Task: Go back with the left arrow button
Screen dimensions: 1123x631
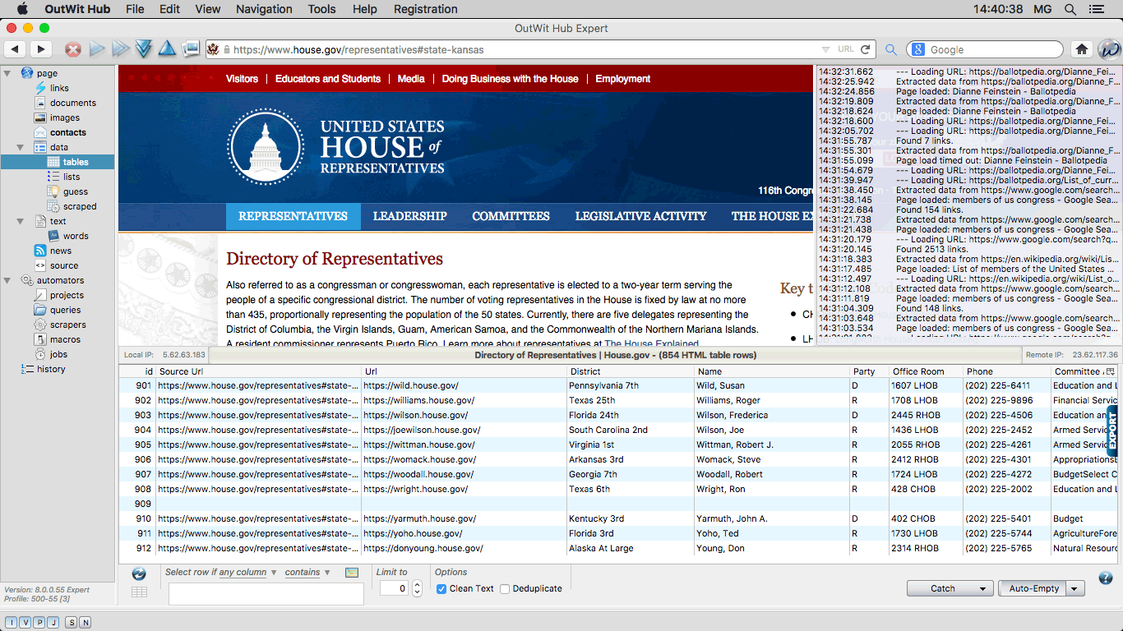Action: pos(15,49)
